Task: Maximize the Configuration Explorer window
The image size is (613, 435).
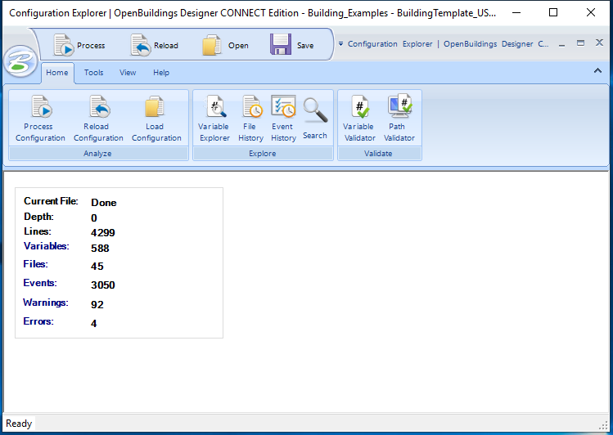Action: coord(553,12)
